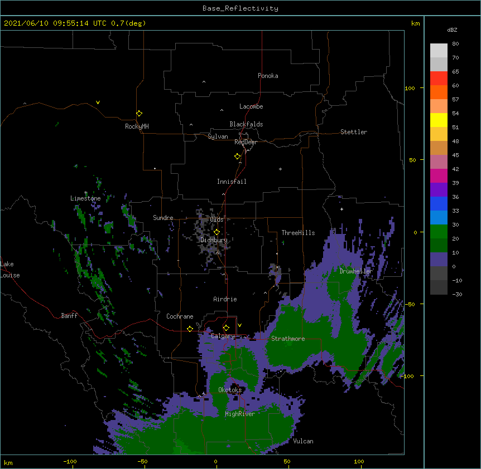Click the Cochrane town label
Viewport: 481px width, 469px height.
click(x=180, y=316)
